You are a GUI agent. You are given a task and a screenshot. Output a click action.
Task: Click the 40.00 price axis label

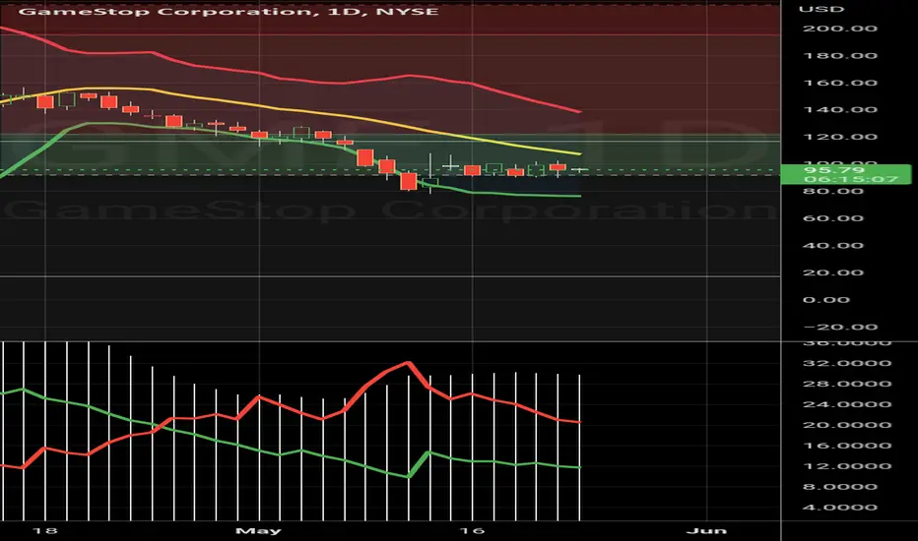[832, 246]
